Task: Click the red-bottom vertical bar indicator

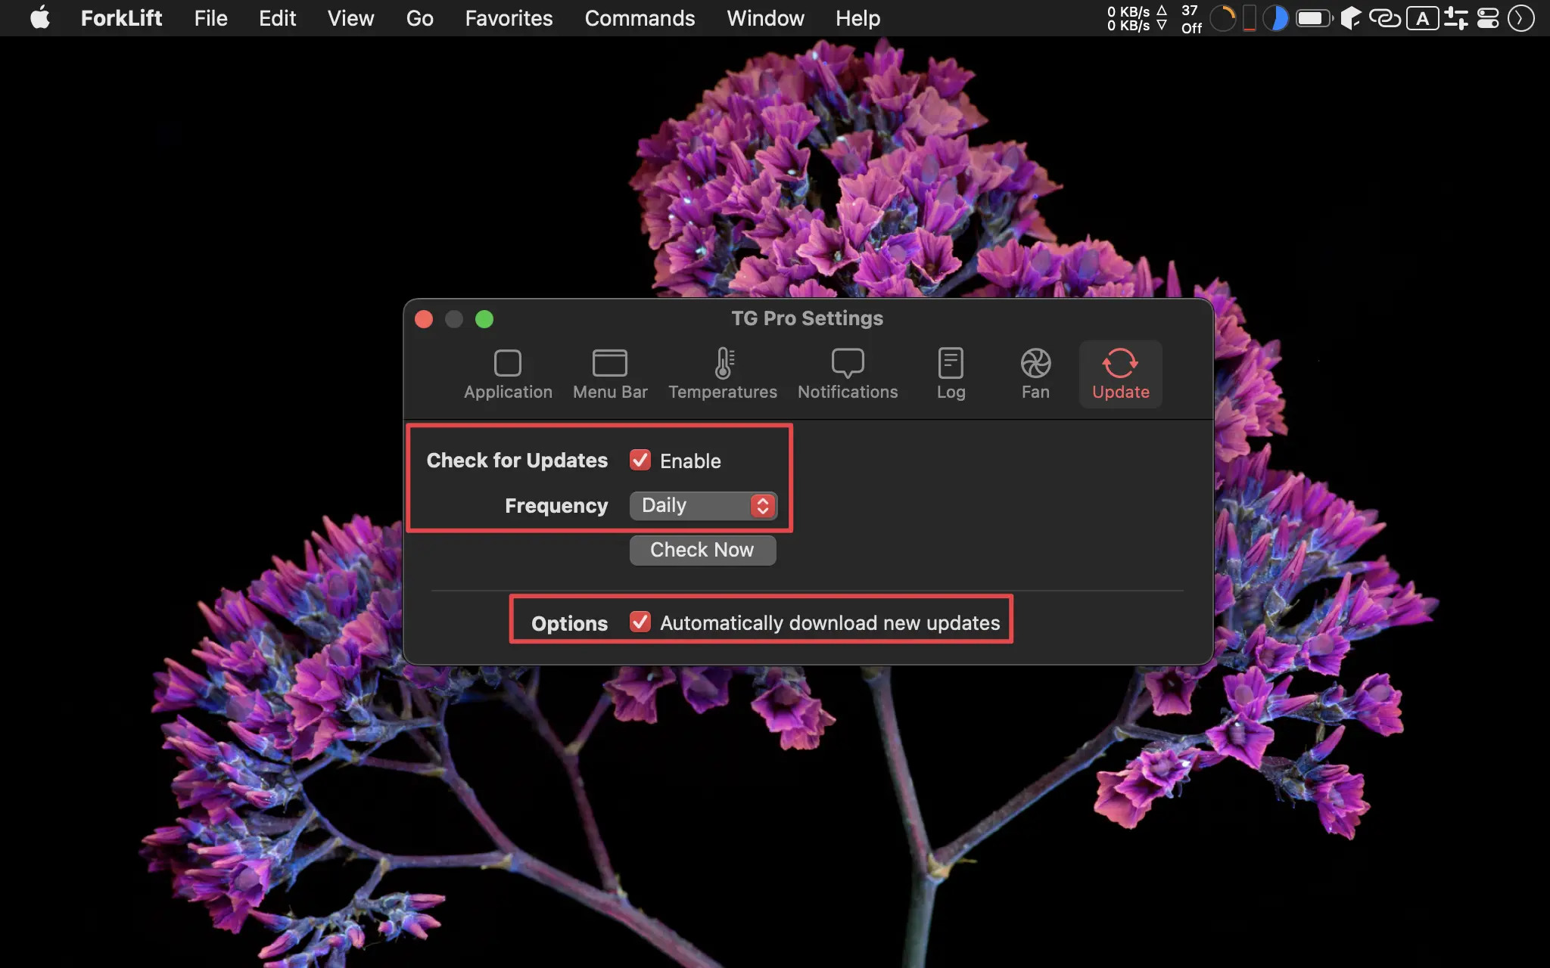Action: coord(1250,18)
